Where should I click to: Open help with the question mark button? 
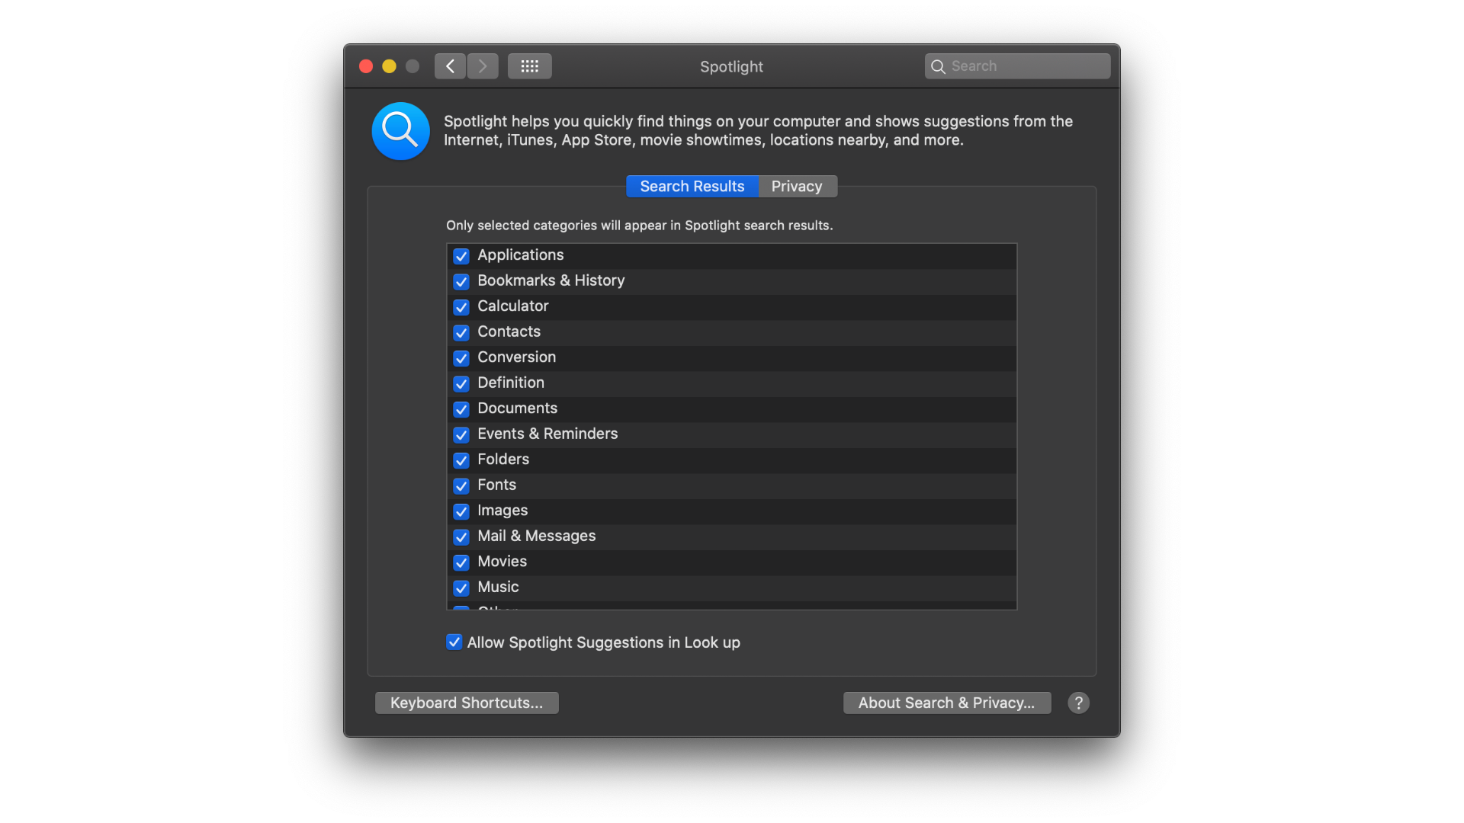pyautogui.click(x=1078, y=703)
